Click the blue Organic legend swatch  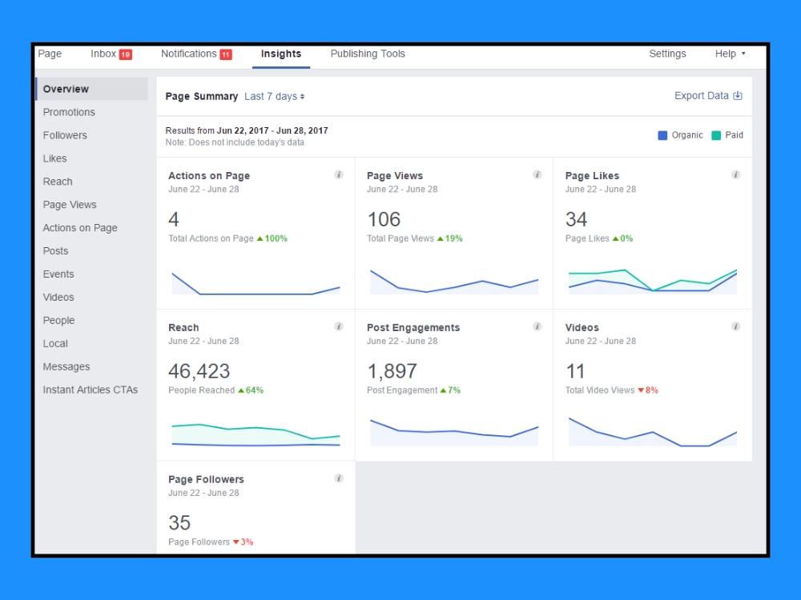662,135
